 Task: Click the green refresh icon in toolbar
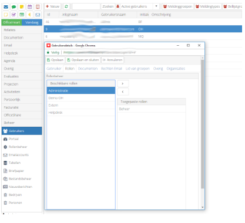(66, 6)
